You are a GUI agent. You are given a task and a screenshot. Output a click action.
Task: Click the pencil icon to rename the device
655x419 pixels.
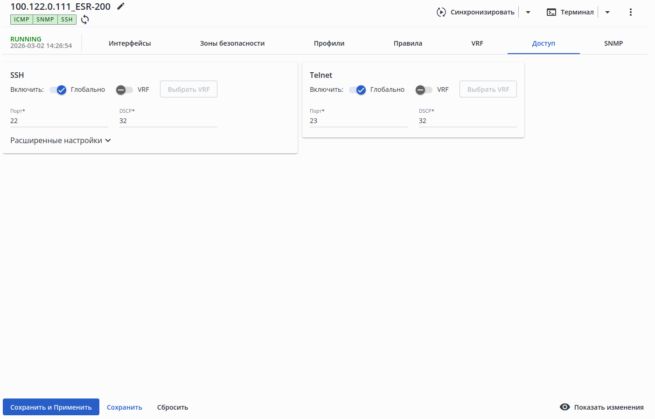coord(121,6)
